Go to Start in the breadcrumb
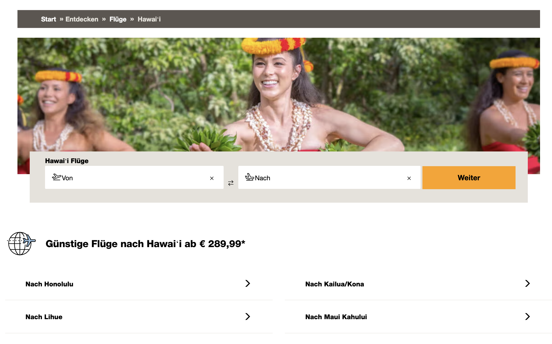 pos(48,19)
